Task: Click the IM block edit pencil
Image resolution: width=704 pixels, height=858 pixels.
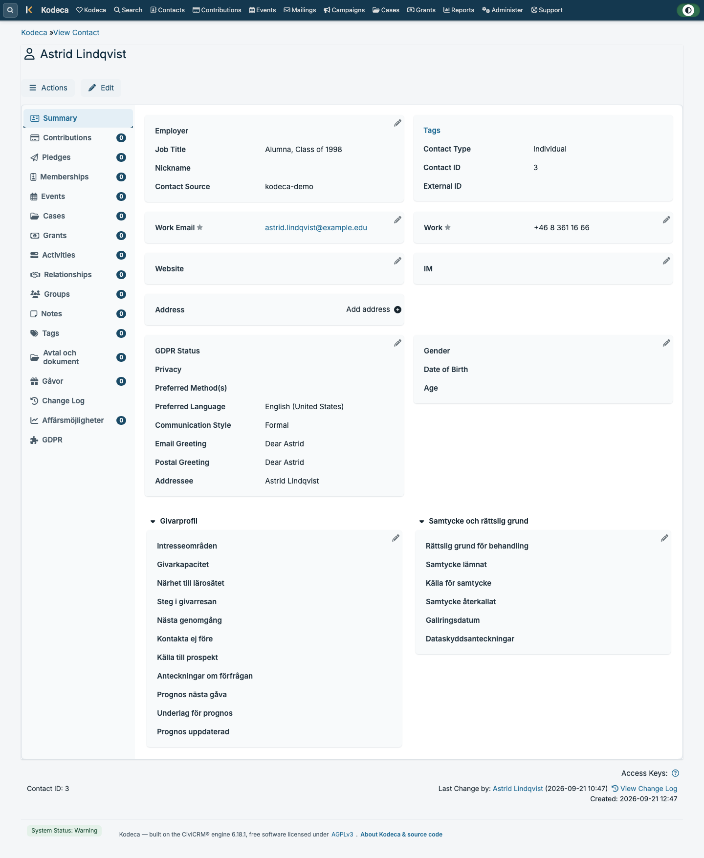Action: (666, 261)
